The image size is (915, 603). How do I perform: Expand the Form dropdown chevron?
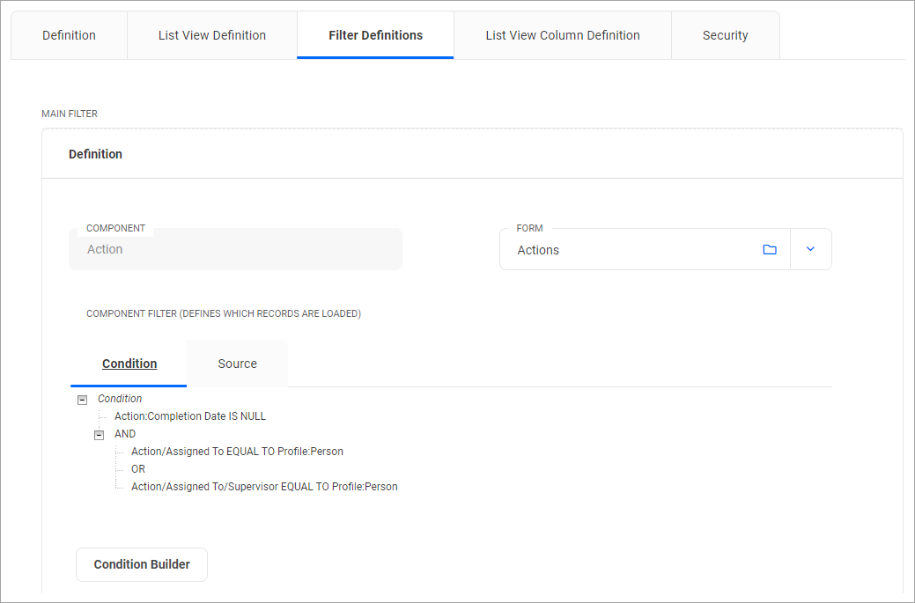pos(810,250)
